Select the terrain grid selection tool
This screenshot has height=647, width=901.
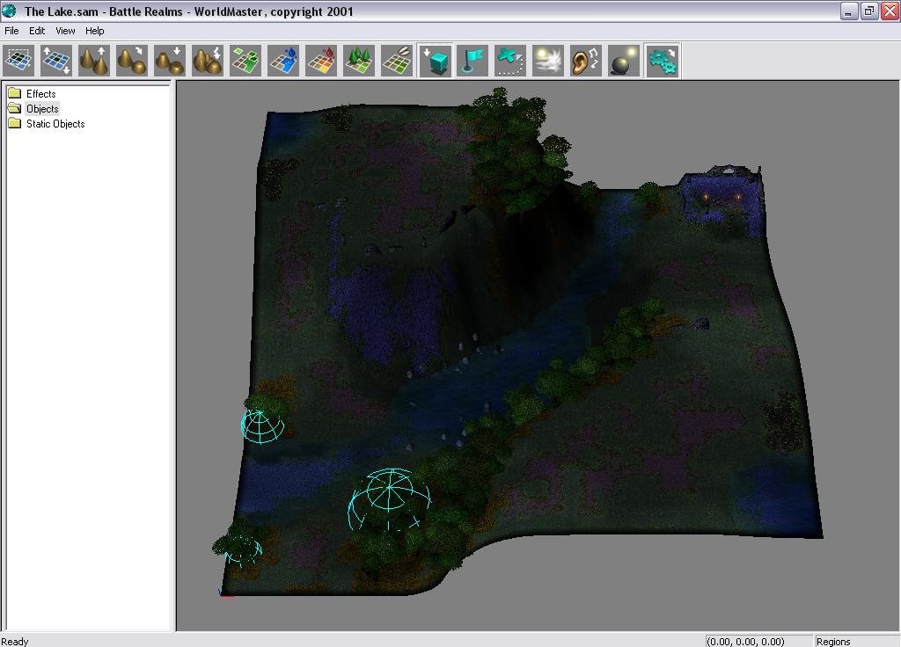[19, 61]
